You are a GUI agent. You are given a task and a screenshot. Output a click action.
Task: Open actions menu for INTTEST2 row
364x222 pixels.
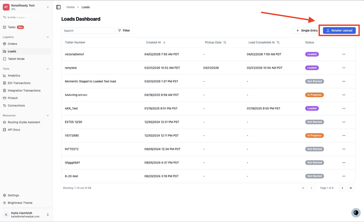pos(344,149)
